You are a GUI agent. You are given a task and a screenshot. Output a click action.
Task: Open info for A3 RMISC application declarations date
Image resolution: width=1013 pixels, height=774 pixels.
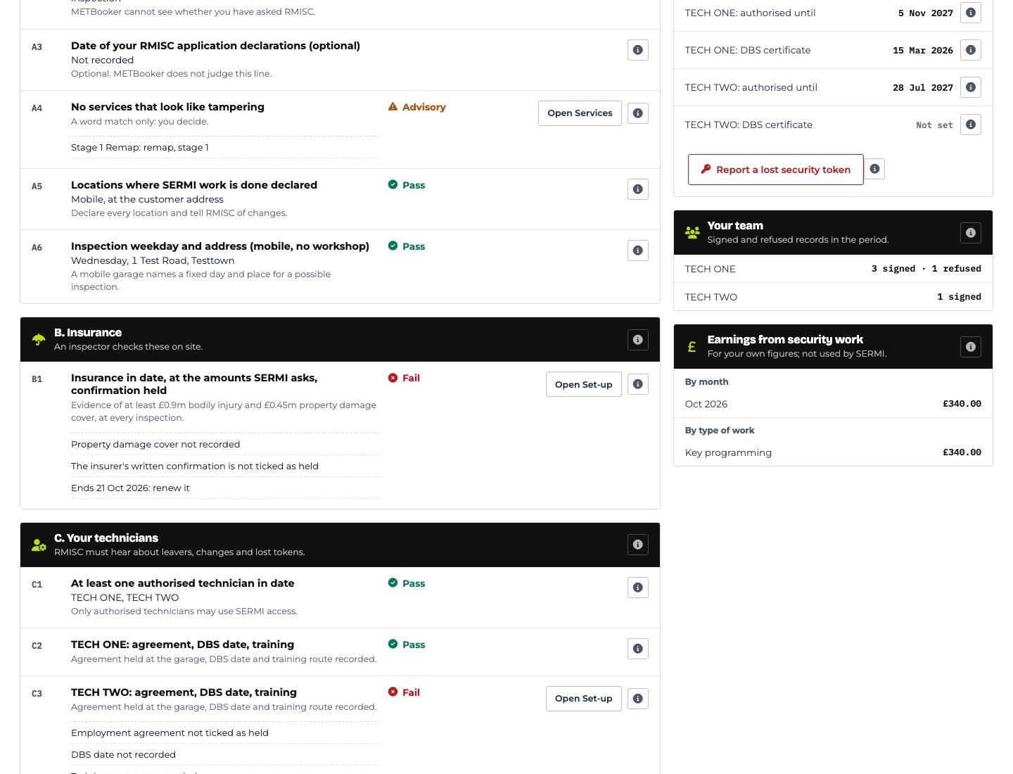point(638,50)
